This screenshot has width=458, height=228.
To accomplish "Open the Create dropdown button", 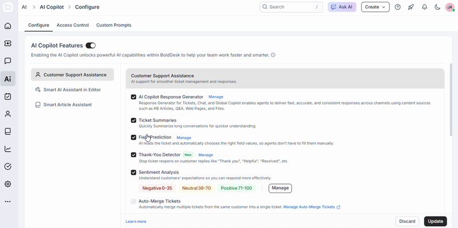I will pos(376,7).
